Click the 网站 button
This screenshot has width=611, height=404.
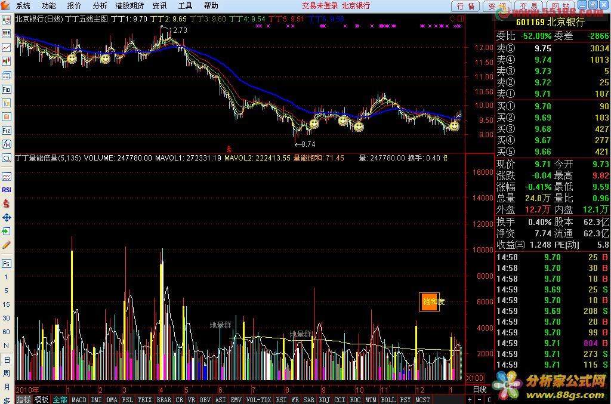[560, 6]
